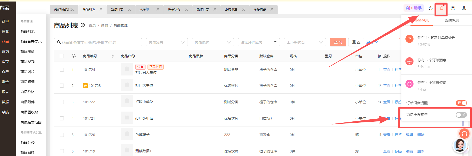This screenshot has height=156, width=472.
Task: Check the row for item 101724
Action: pos(62,70)
